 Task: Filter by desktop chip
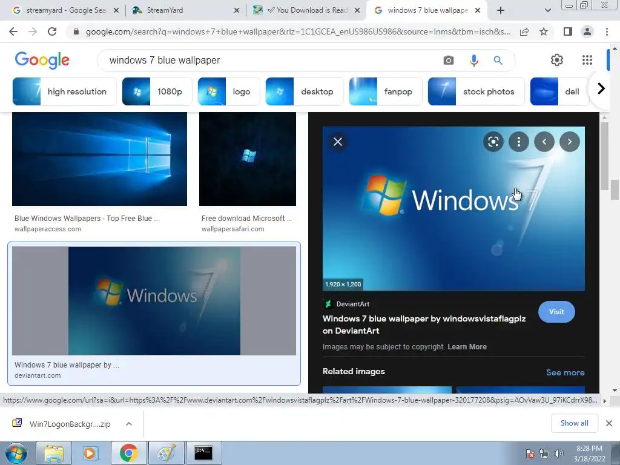(x=305, y=91)
